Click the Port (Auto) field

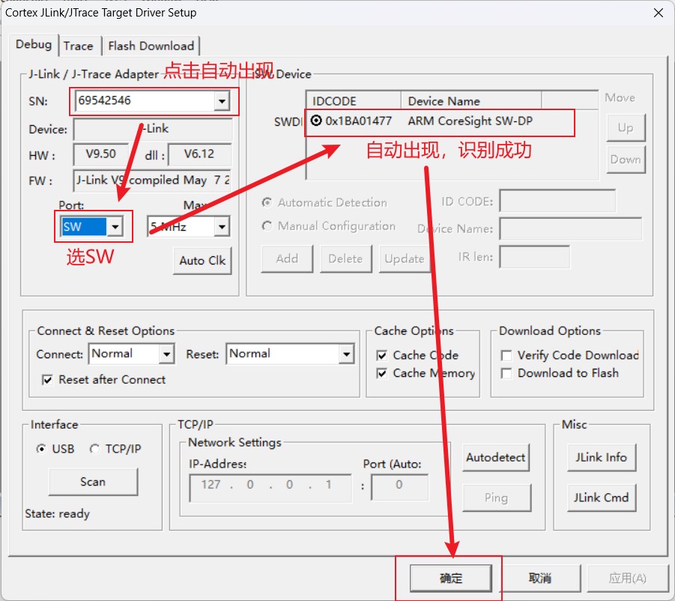tap(399, 488)
